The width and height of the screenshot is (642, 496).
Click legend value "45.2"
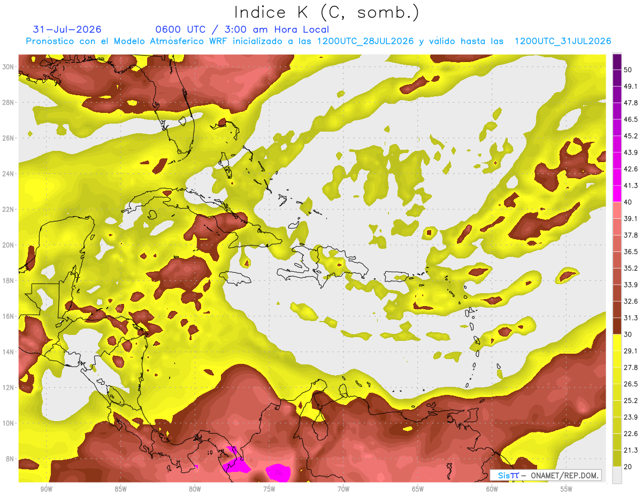click(631, 136)
